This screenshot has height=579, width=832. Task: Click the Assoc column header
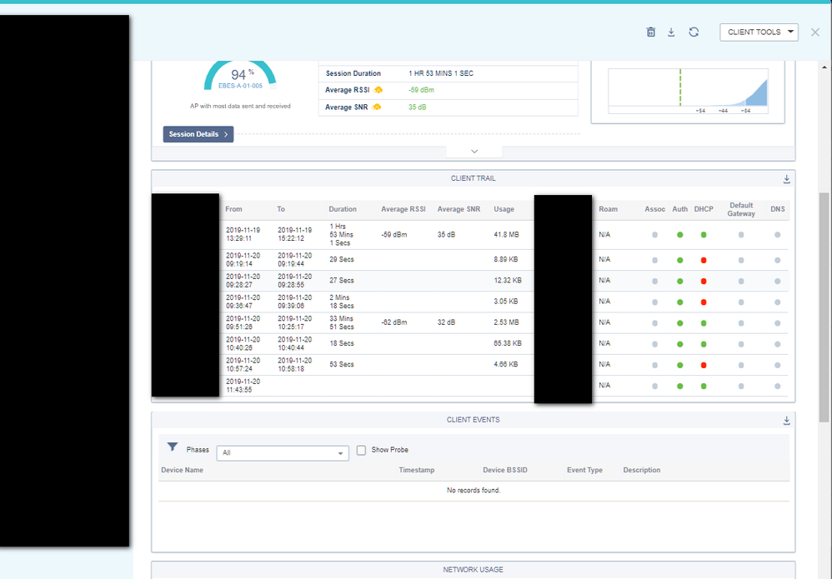pos(654,209)
